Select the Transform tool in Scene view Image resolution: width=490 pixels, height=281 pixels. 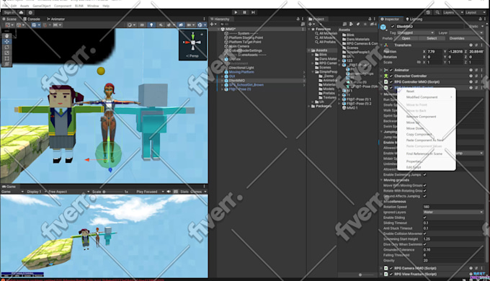pos(6,64)
